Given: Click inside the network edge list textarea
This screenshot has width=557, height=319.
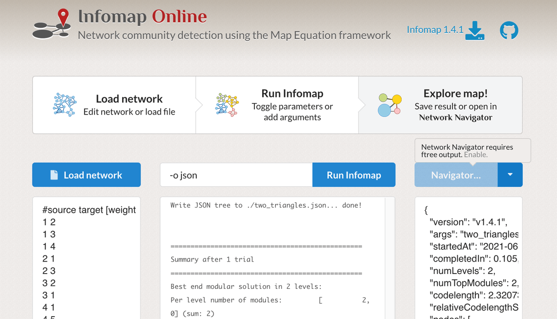Looking at the screenshot, I should (x=86, y=258).
